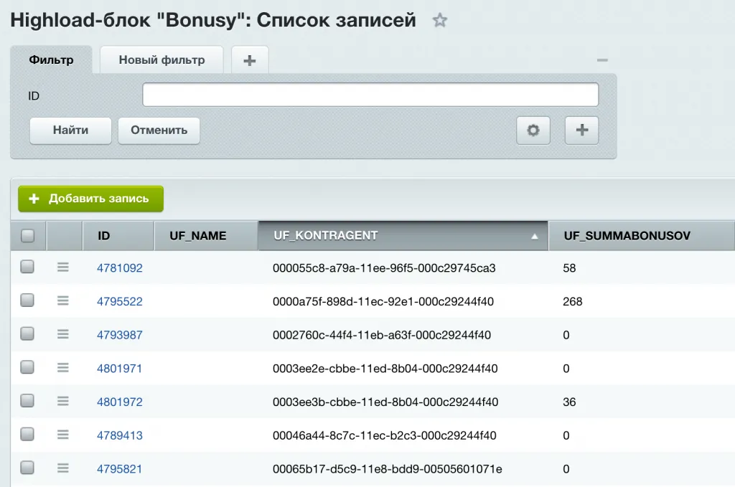Click the Добавить запись button
735x487 pixels.
(x=91, y=199)
